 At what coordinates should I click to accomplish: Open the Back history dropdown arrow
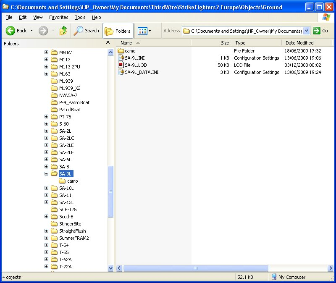[32, 31]
